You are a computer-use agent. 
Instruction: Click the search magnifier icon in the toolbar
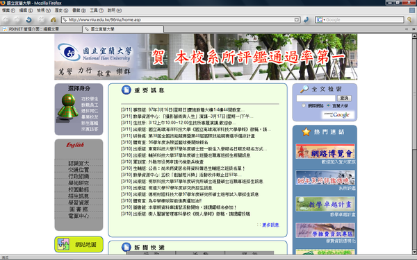(x=410, y=19)
